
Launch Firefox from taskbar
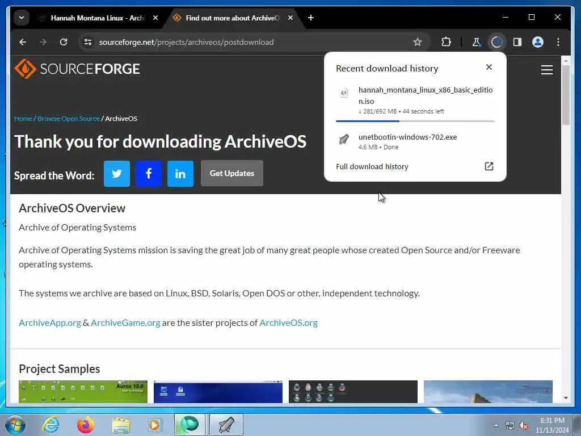(85, 425)
